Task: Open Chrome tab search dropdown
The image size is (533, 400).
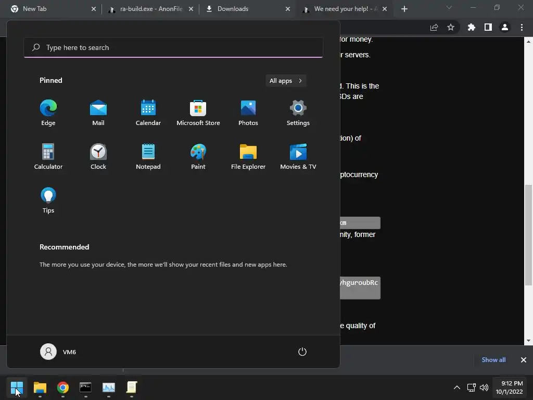Action: pyautogui.click(x=449, y=7)
